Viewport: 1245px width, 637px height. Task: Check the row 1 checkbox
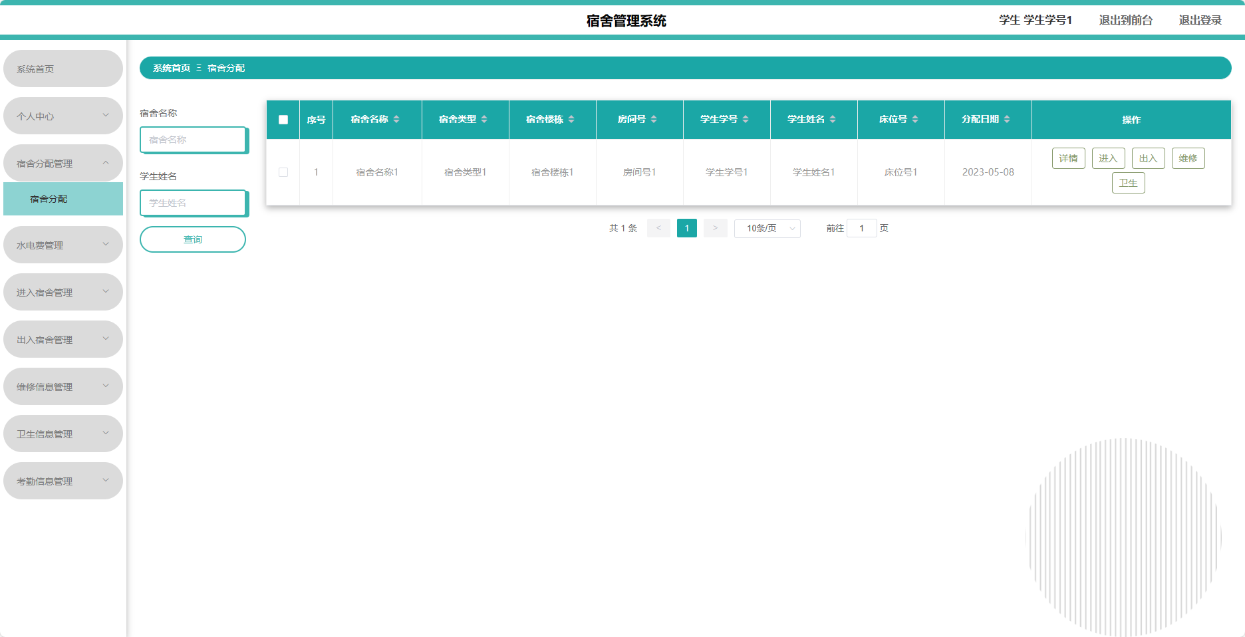coord(283,172)
